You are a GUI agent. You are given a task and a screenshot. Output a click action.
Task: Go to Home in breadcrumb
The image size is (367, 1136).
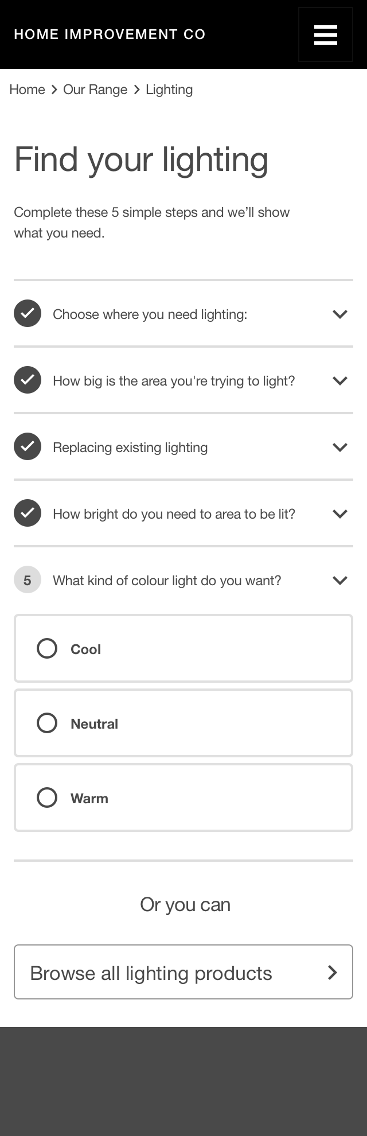27,90
